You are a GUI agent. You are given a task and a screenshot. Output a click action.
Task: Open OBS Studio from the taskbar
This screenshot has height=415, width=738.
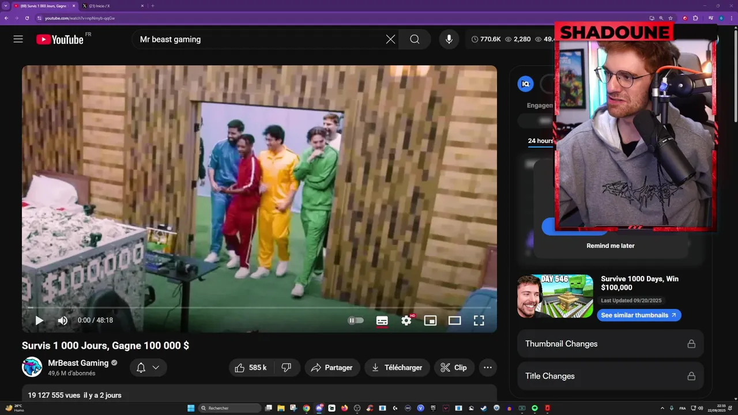click(x=357, y=408)
